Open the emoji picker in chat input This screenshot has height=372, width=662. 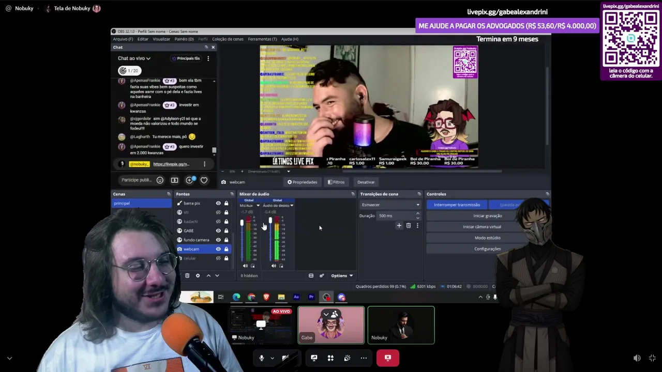click(x=160, y=180)
